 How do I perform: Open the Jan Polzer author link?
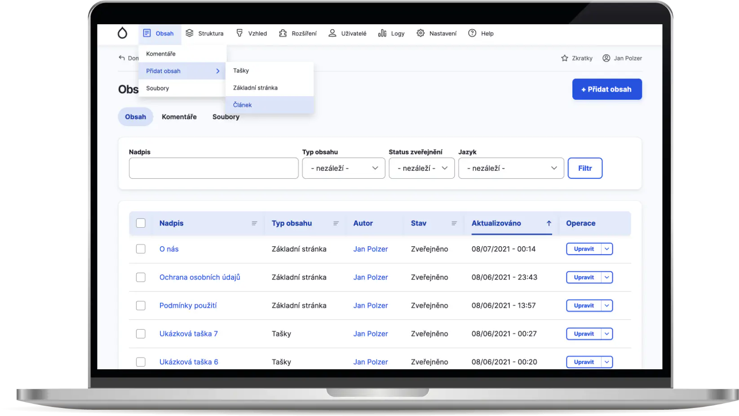[371, 249]
